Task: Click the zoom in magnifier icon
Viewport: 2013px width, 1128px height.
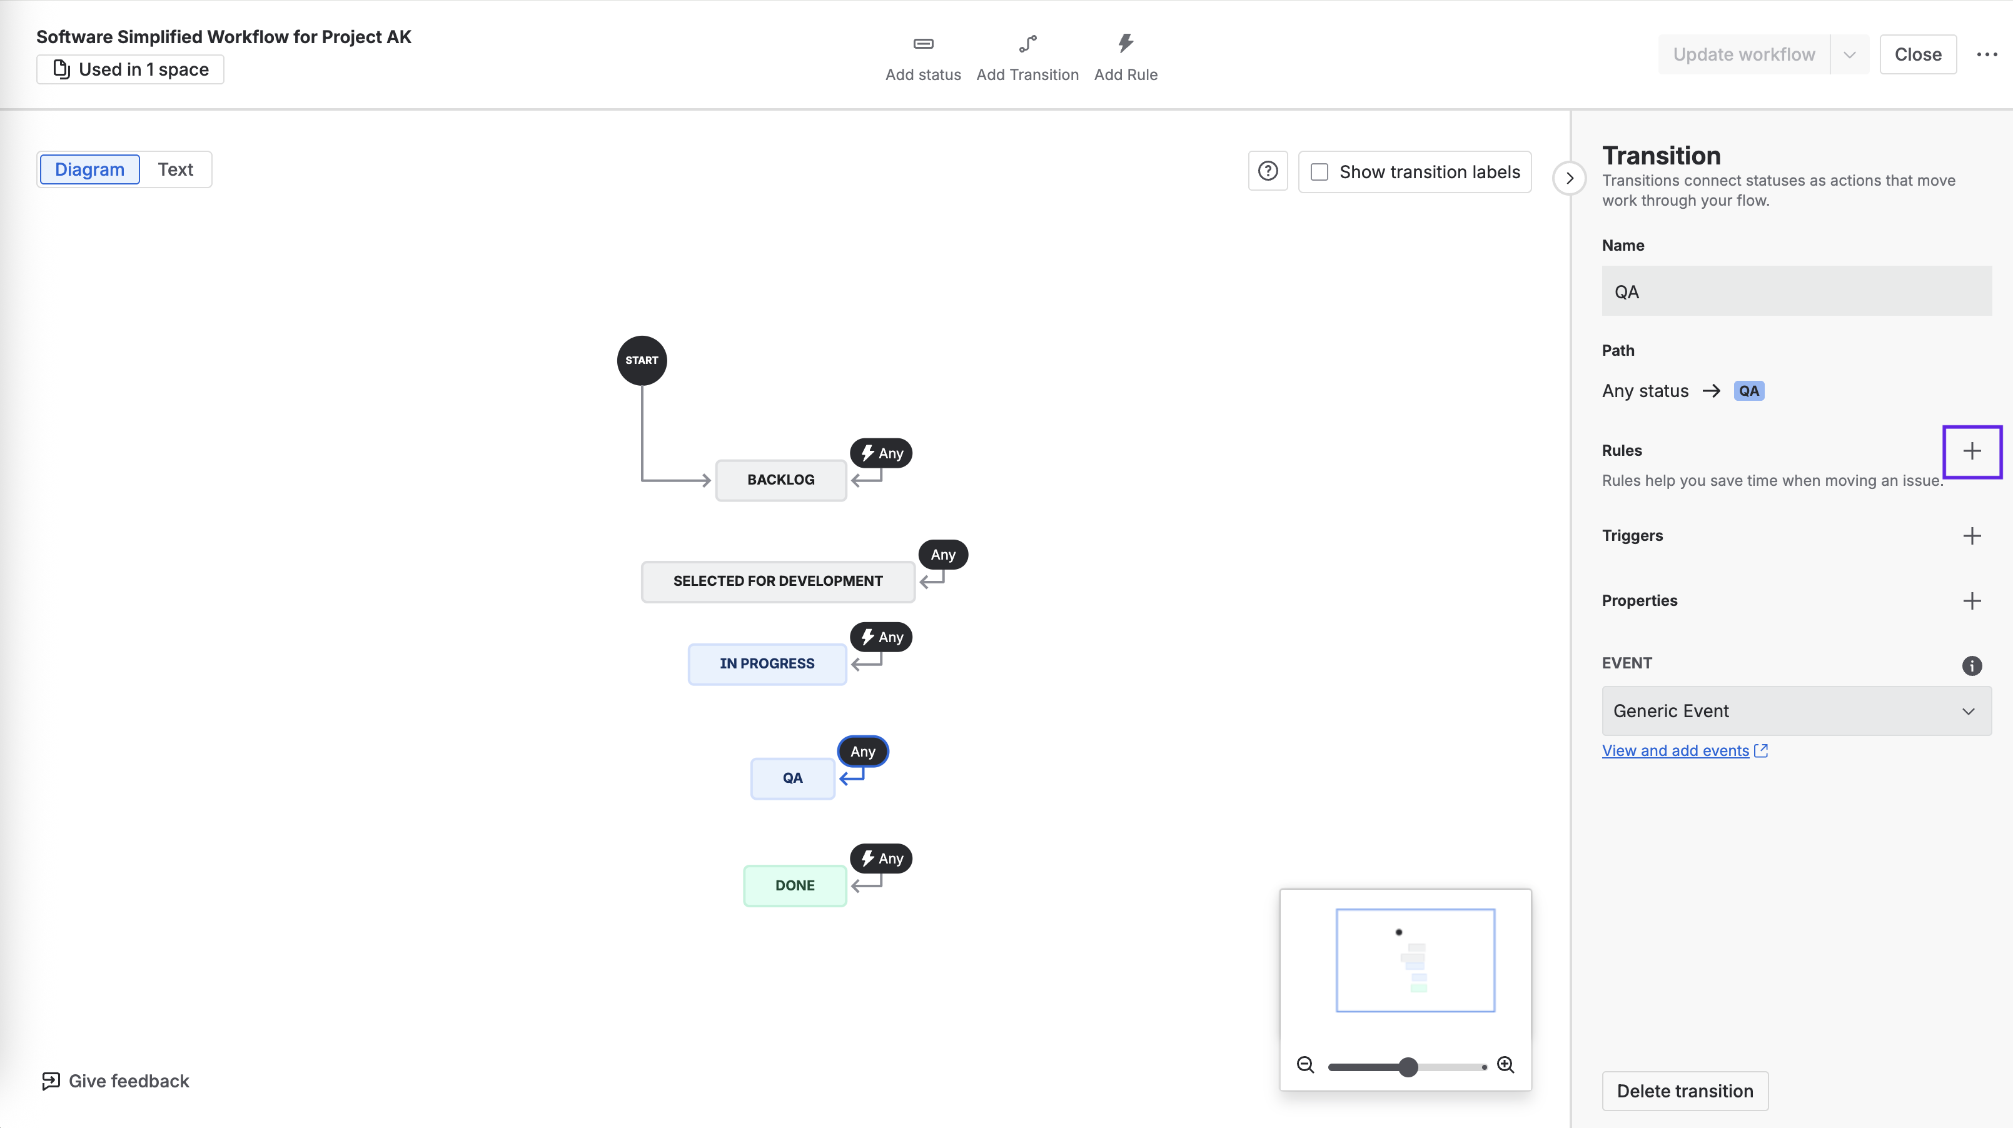Action: (x=1505, y=1065)
